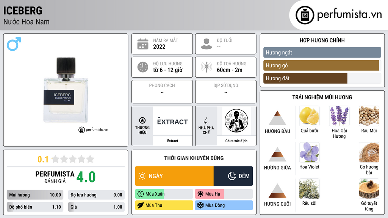Click the moon icon in Đêm bar
The width and height of the screenshot is (388, 218).
(x=232, y=176)
